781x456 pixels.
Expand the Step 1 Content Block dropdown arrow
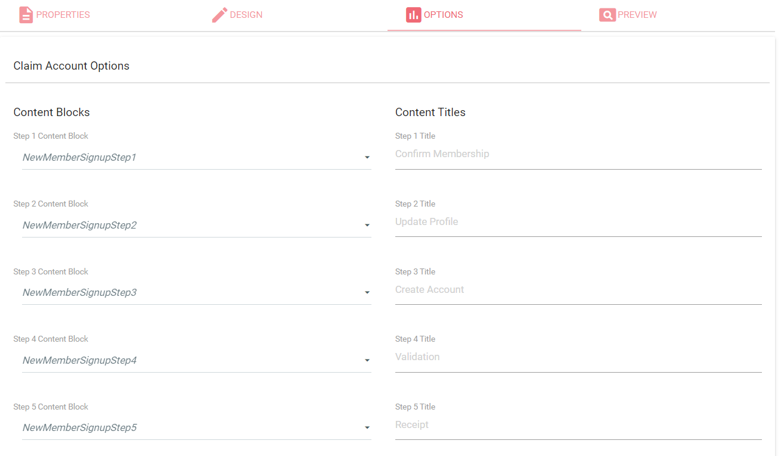coord(367,158)
